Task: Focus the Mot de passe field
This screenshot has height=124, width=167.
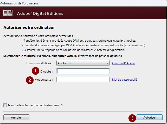Action: (83, 80)
